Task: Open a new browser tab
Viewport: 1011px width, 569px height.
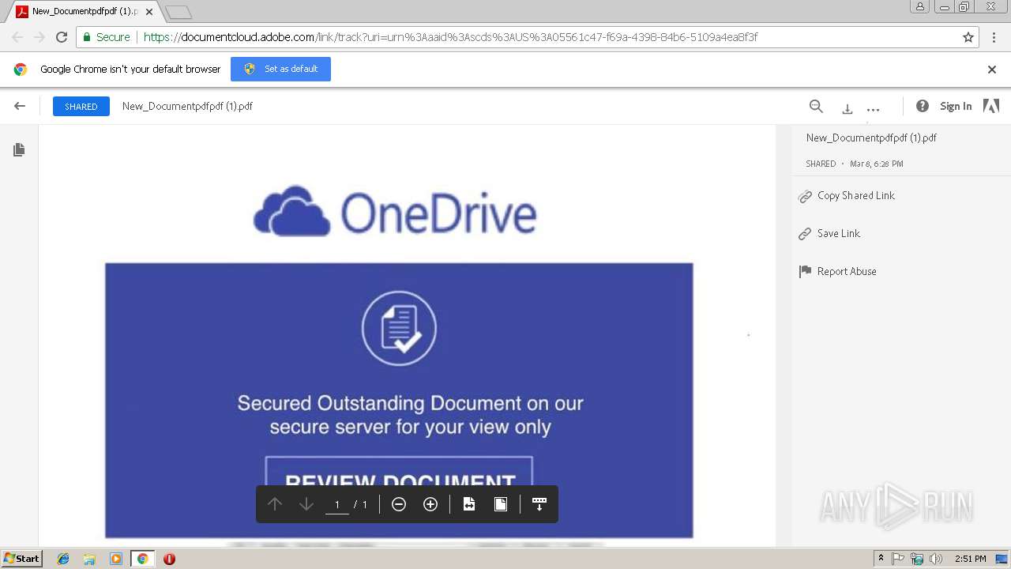Action: [x=179, y=12]
